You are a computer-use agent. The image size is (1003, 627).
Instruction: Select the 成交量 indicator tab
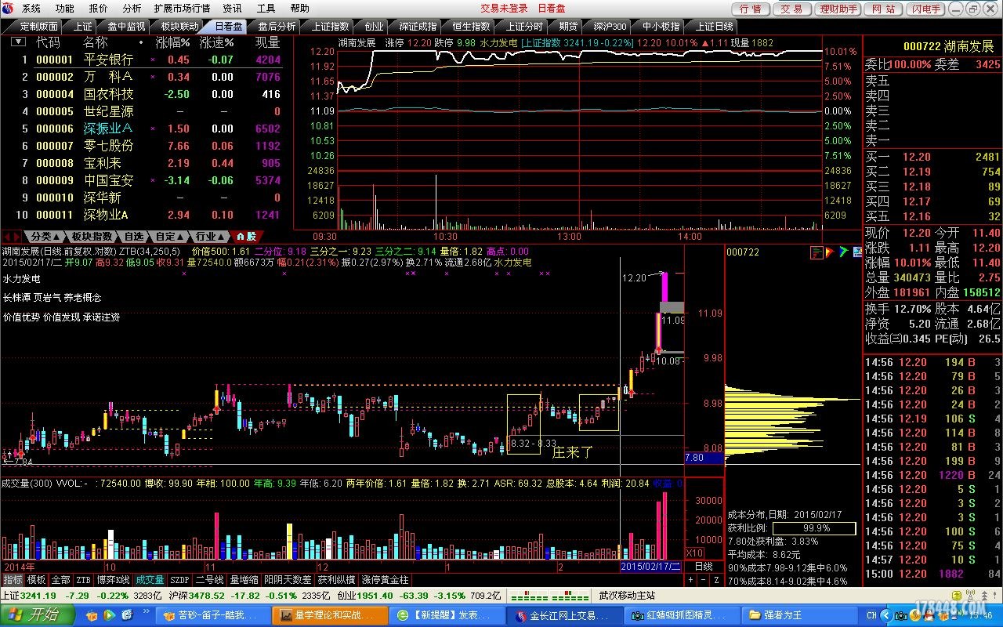[150, 580]
